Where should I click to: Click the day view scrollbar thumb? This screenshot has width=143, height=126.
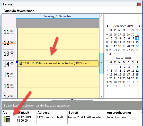click(x=101, y=63)
